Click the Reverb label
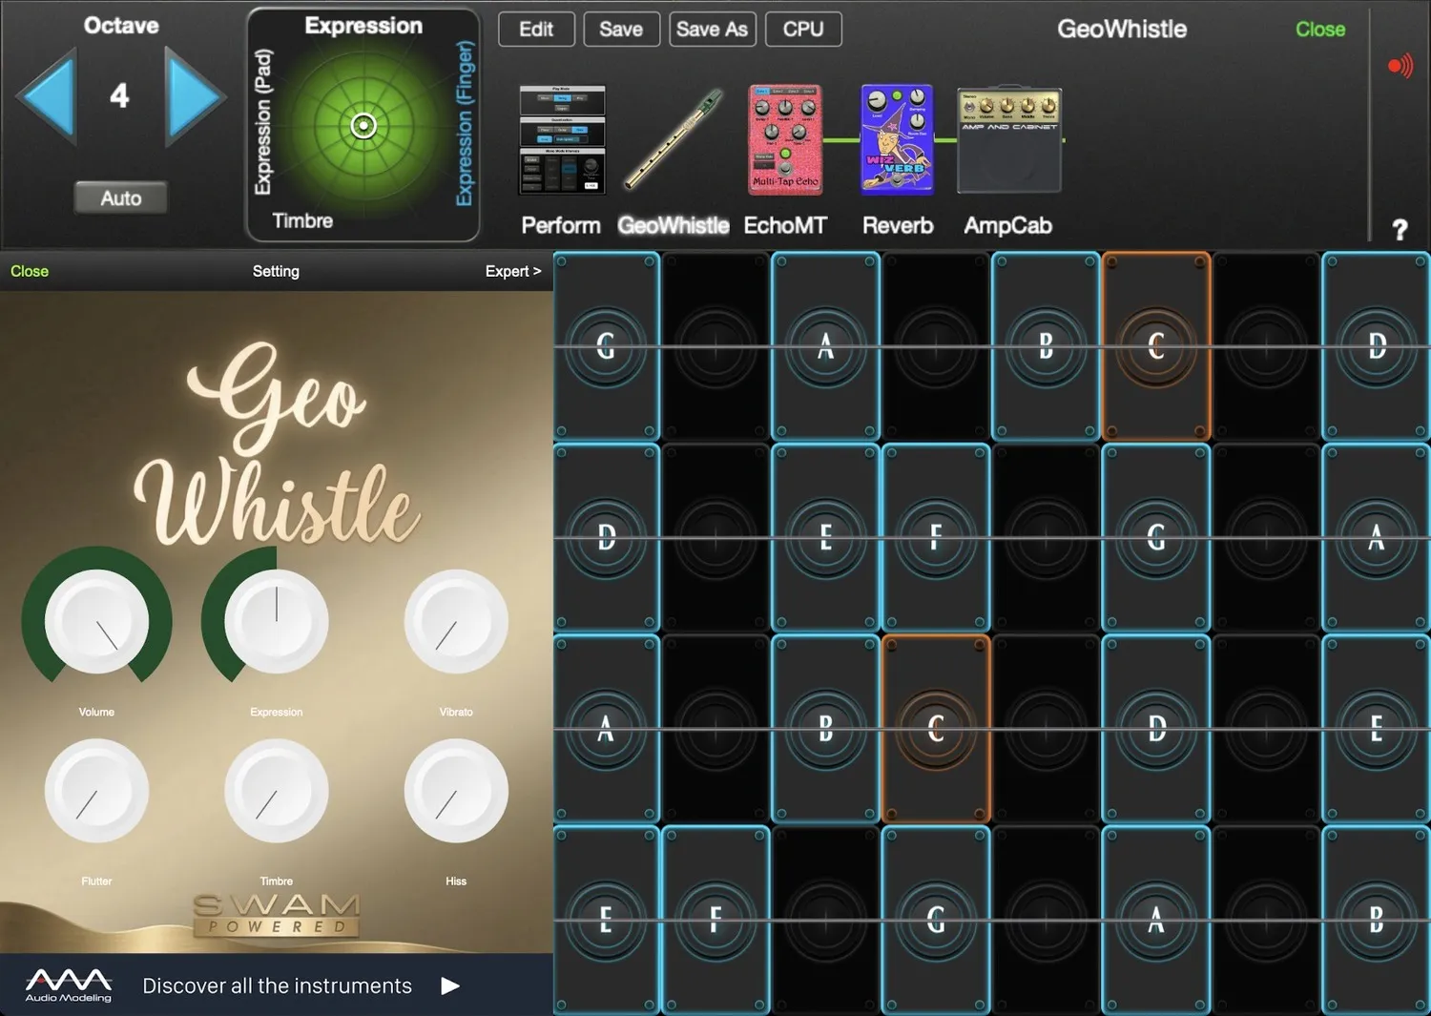The height and width of the screenshot is (1016, 1431). [898, 225]
